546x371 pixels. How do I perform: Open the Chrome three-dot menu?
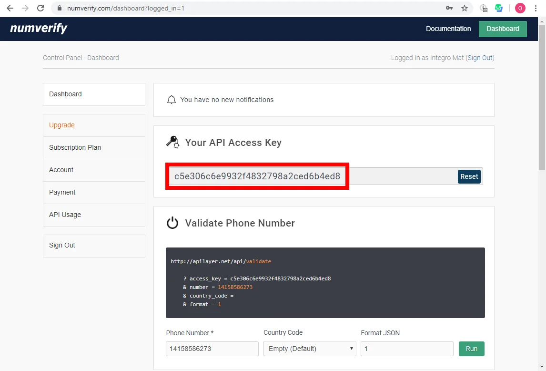pos(536,8)
